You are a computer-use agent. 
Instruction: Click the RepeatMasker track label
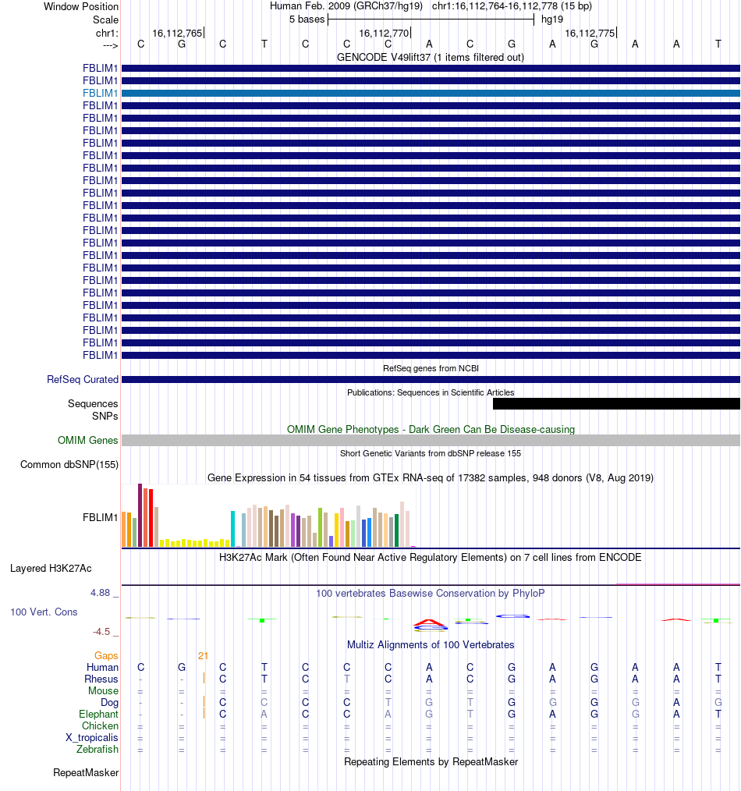point(86,773)
